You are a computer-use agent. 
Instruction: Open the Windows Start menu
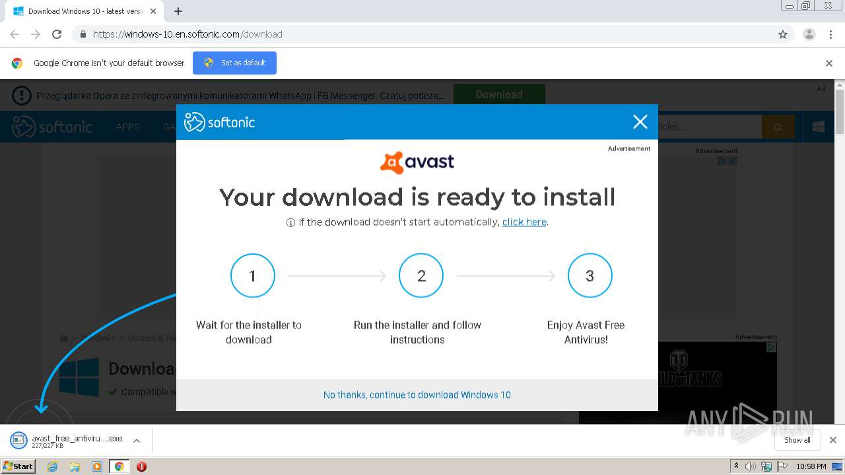pos(18,466)
